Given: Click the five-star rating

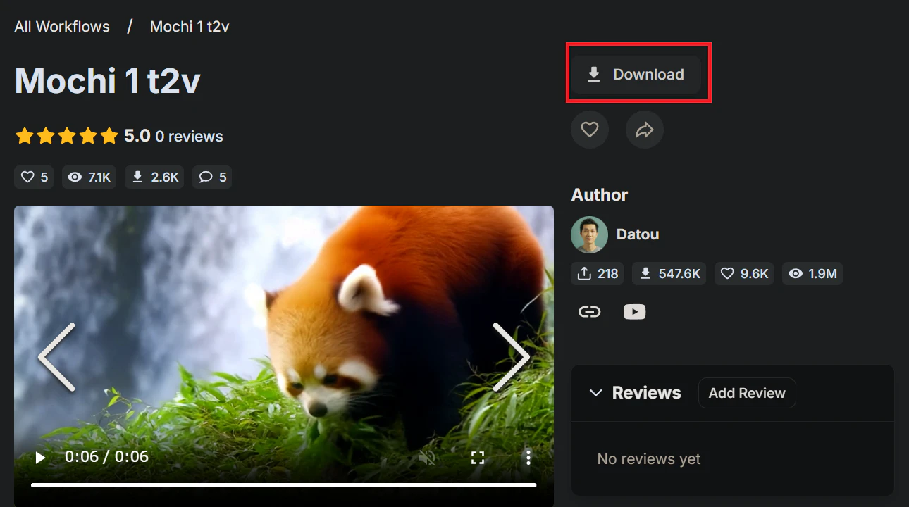Looking at the screenshot, I should [67, 136].
